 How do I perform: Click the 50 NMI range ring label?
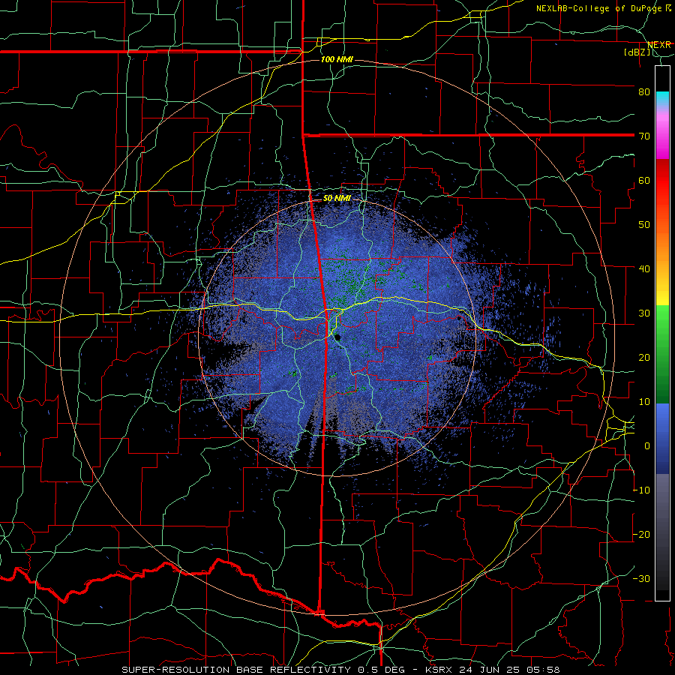click(x=337, y=198)
